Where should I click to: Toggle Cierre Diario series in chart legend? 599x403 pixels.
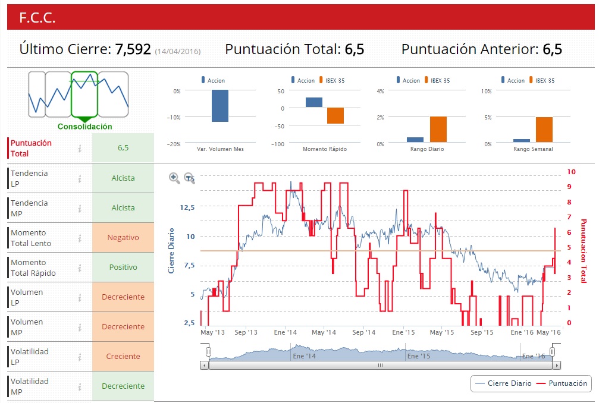503,383
